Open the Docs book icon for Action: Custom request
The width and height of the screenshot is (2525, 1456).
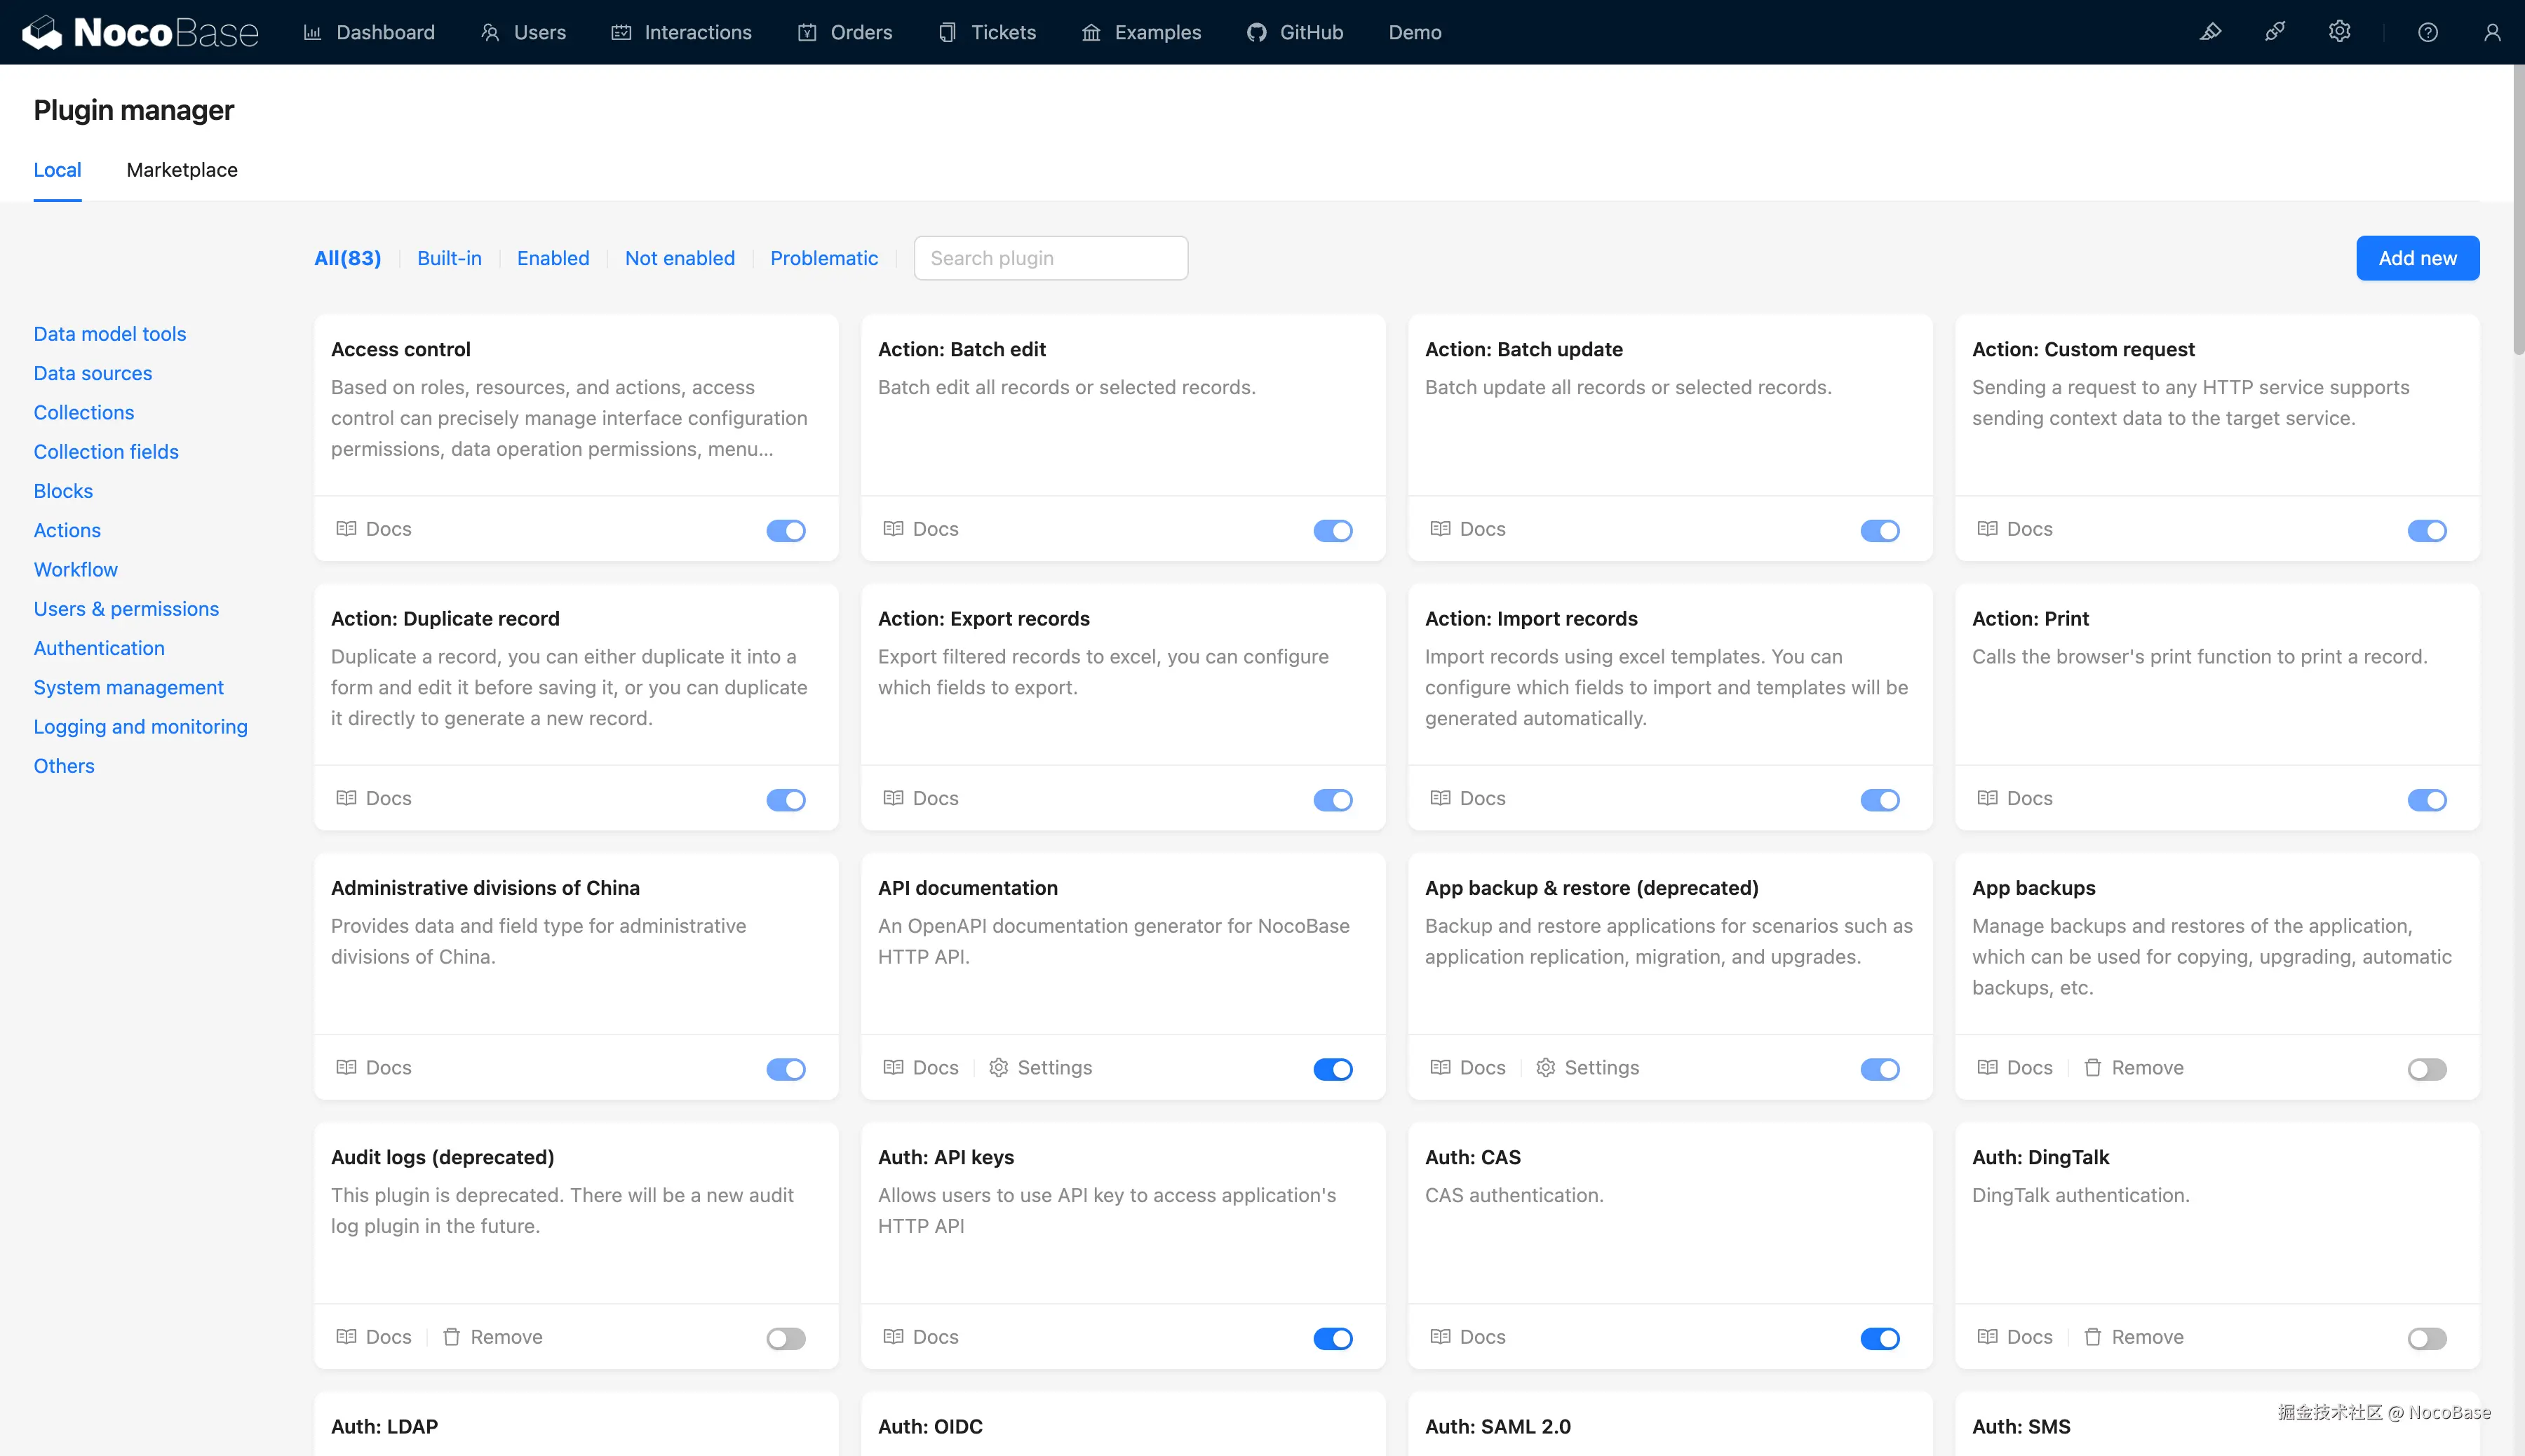click(x=1987, y=528)
